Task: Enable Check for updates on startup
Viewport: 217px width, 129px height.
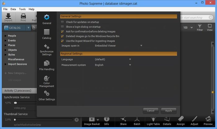Action: (x=63, y=22)
